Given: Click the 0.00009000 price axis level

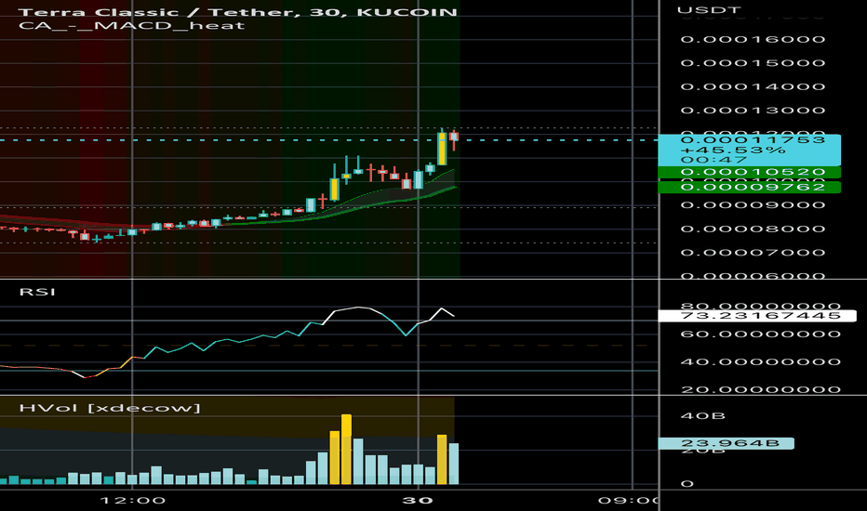Looking at the screenshot, I should click(754, 205).
